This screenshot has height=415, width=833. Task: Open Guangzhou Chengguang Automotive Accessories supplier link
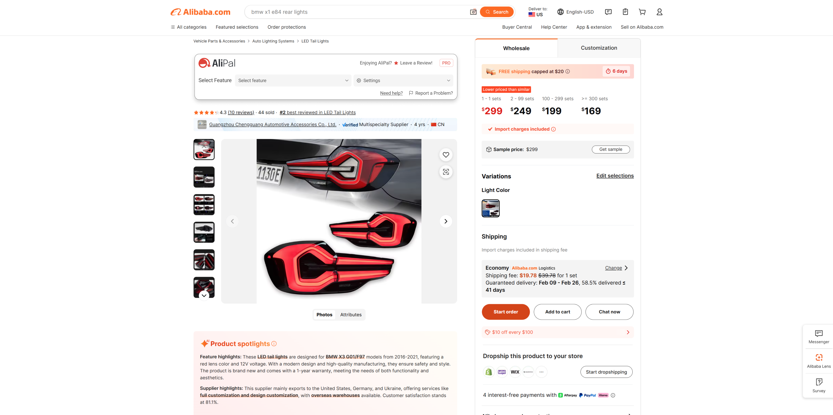pyautogui.click(x=272, y=125)
